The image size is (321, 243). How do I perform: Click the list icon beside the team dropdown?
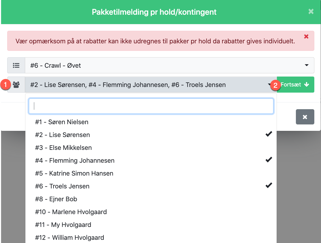(16, 65)
